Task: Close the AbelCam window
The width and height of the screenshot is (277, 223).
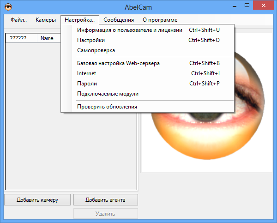Action: [x=264, y=6]
